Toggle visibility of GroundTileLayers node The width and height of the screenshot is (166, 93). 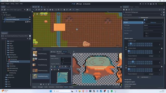pos(30,17)
